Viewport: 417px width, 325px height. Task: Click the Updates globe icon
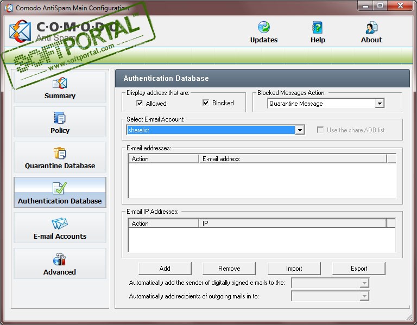tap(263, 27)
